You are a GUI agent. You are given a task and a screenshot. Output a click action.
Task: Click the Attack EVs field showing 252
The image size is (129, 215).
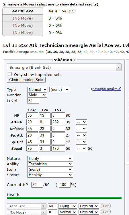(x=58, y=122)
